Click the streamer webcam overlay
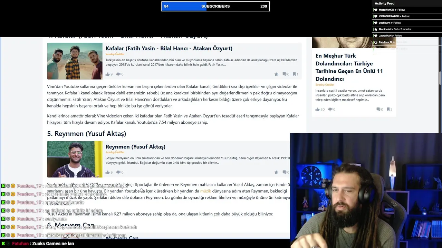The height and width of the screenshot is (248, 442). click(366, 190)
